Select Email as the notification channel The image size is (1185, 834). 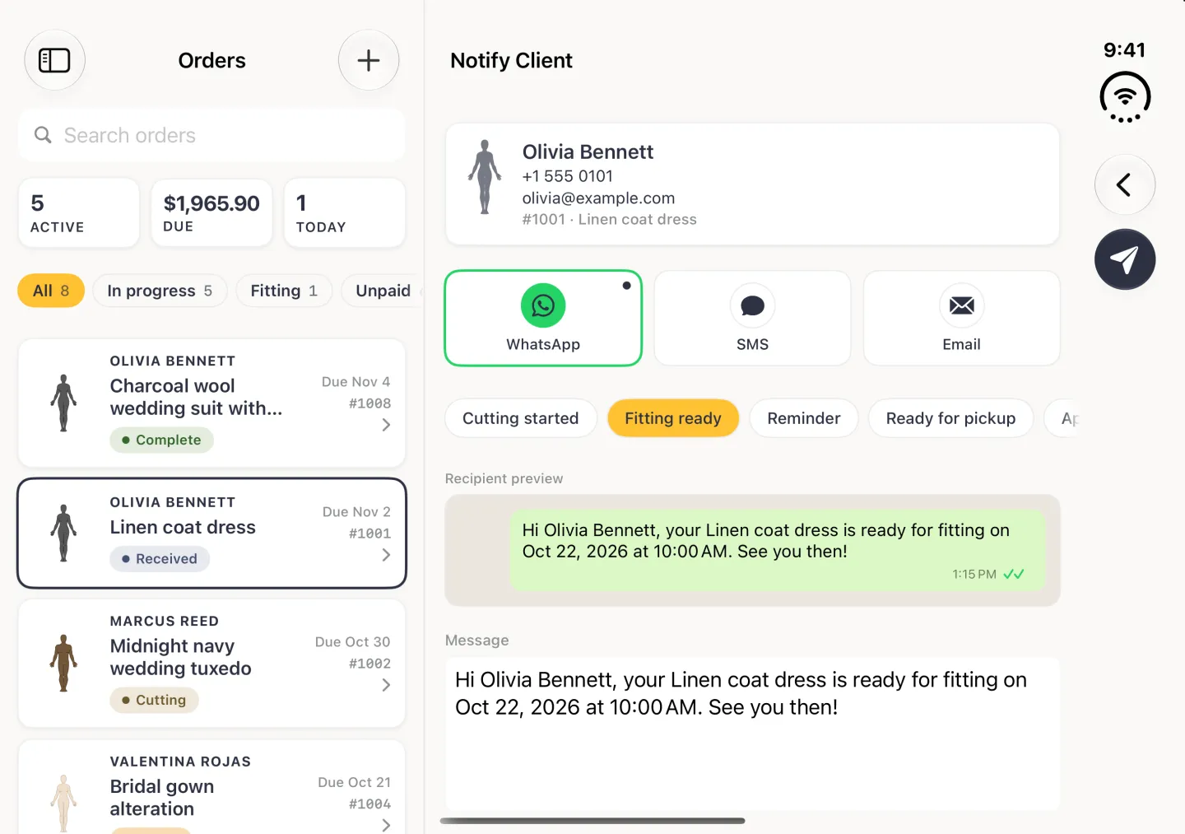[961, 318]
